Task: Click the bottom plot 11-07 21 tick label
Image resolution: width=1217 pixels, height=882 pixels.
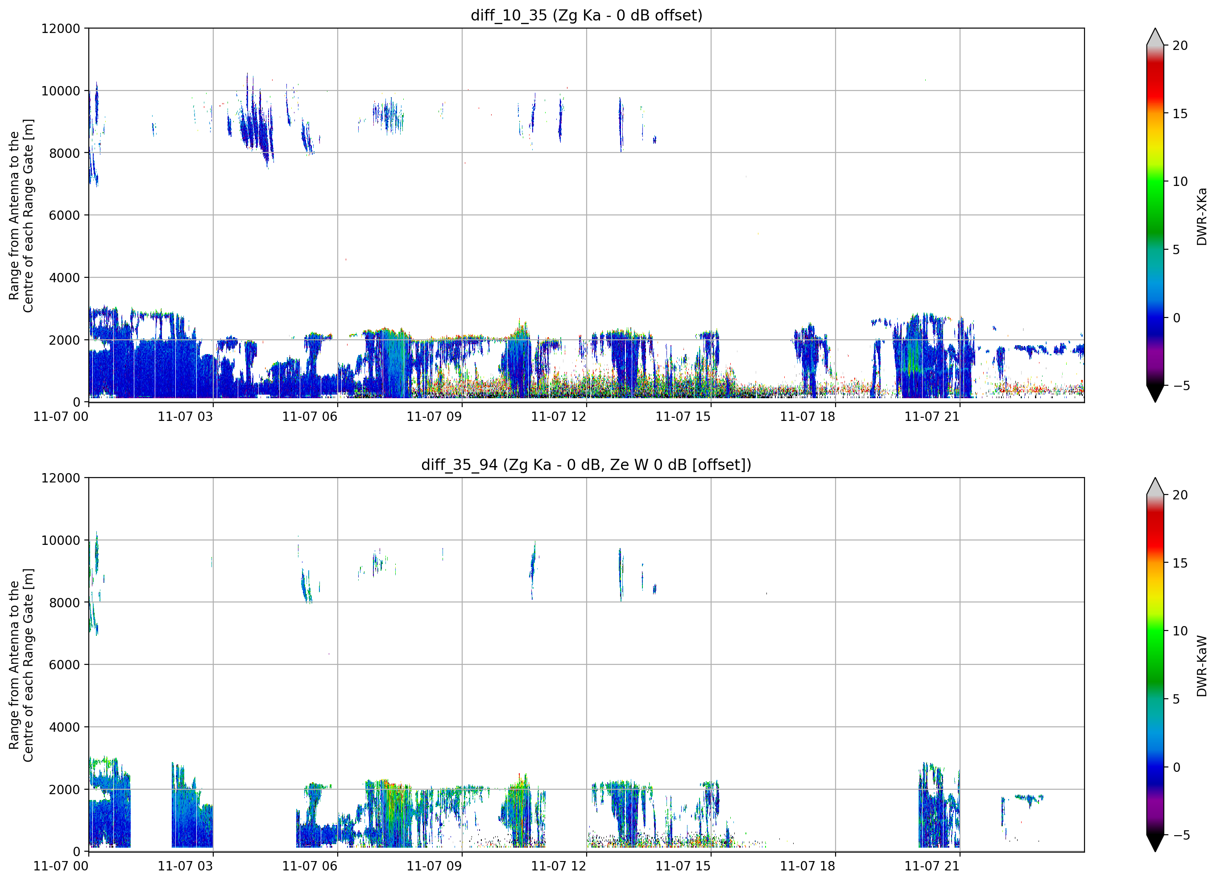Action: click(x=932, y=866)
